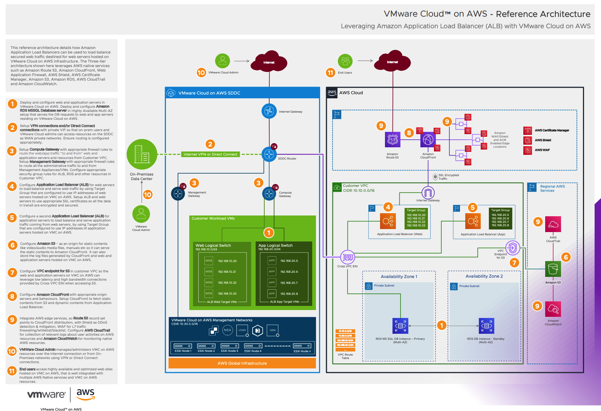Click the AWS Certificate Manager icon
The width and height of the screenshot is (601, 411).
coord(527,130)
